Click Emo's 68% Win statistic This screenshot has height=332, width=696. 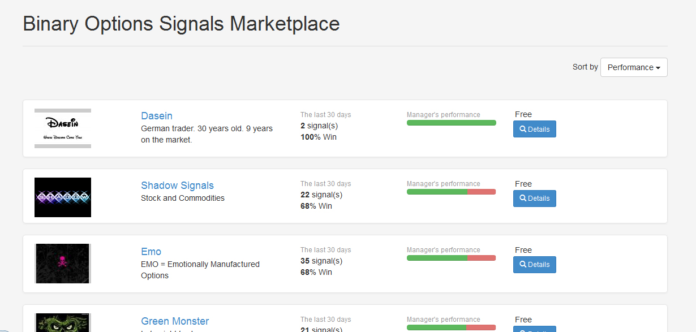click(316, 272)
